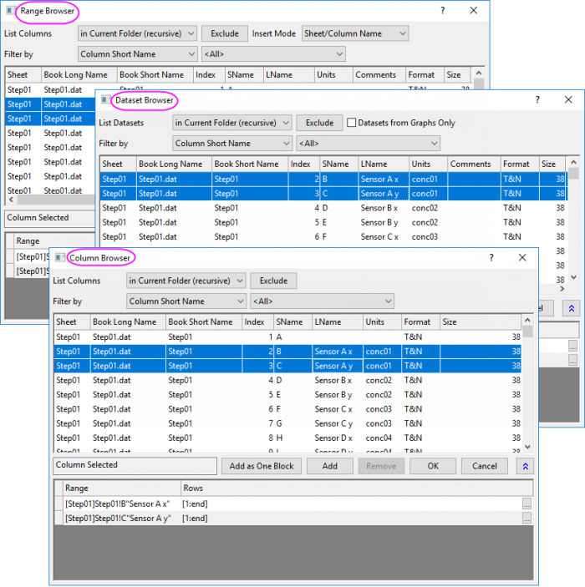Click the Range column header in Column Browser

coord(122,488)
